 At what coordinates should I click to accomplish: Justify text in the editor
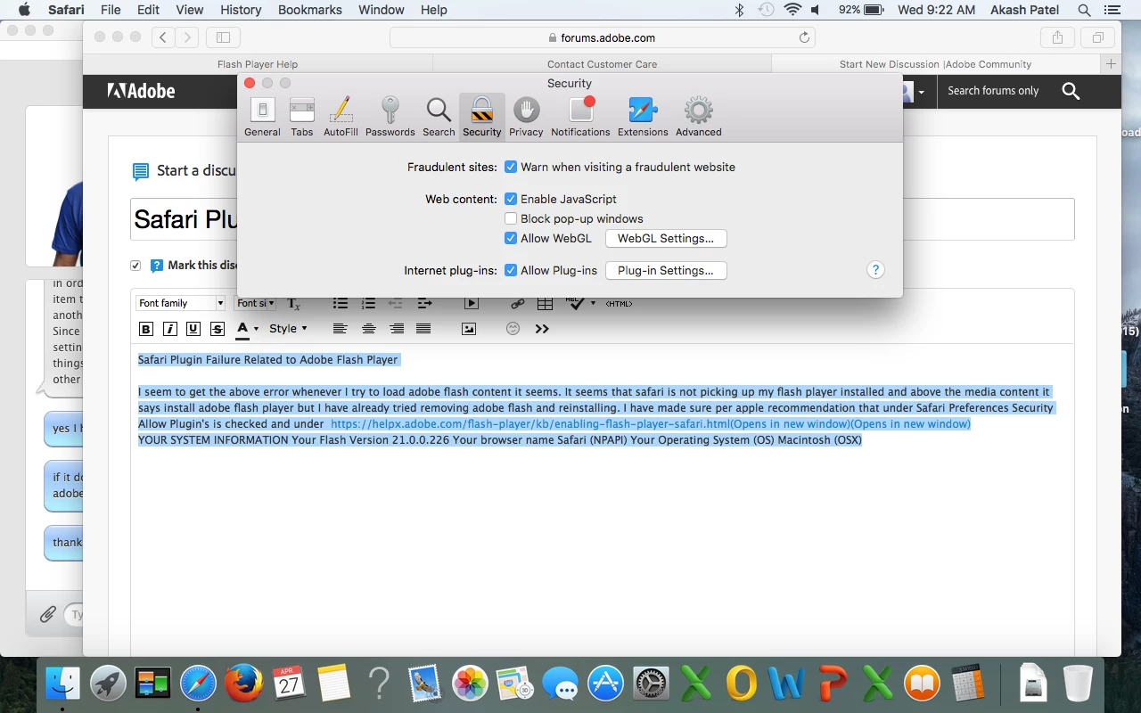pyautogui.click(x=423, y=329)
